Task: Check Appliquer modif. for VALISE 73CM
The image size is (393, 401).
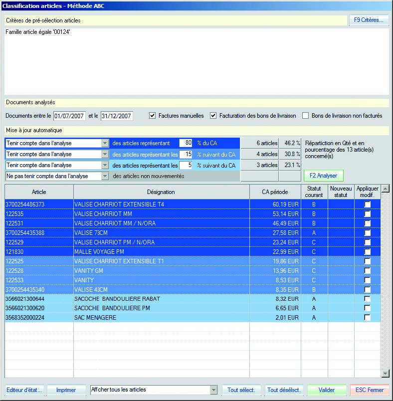Action: click(x=368, y=233)
